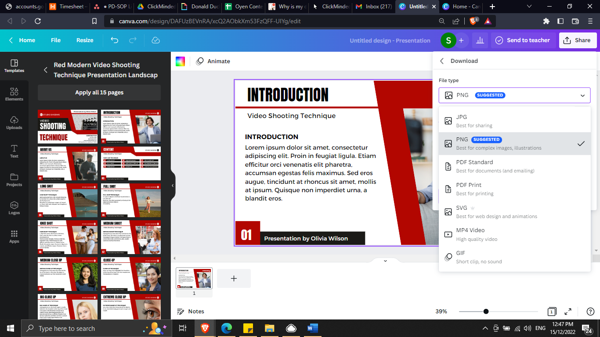Image resolution: width=600 pixels, height=337 pixels.
Task: Select JPG file type option
Action: point(514,121)
